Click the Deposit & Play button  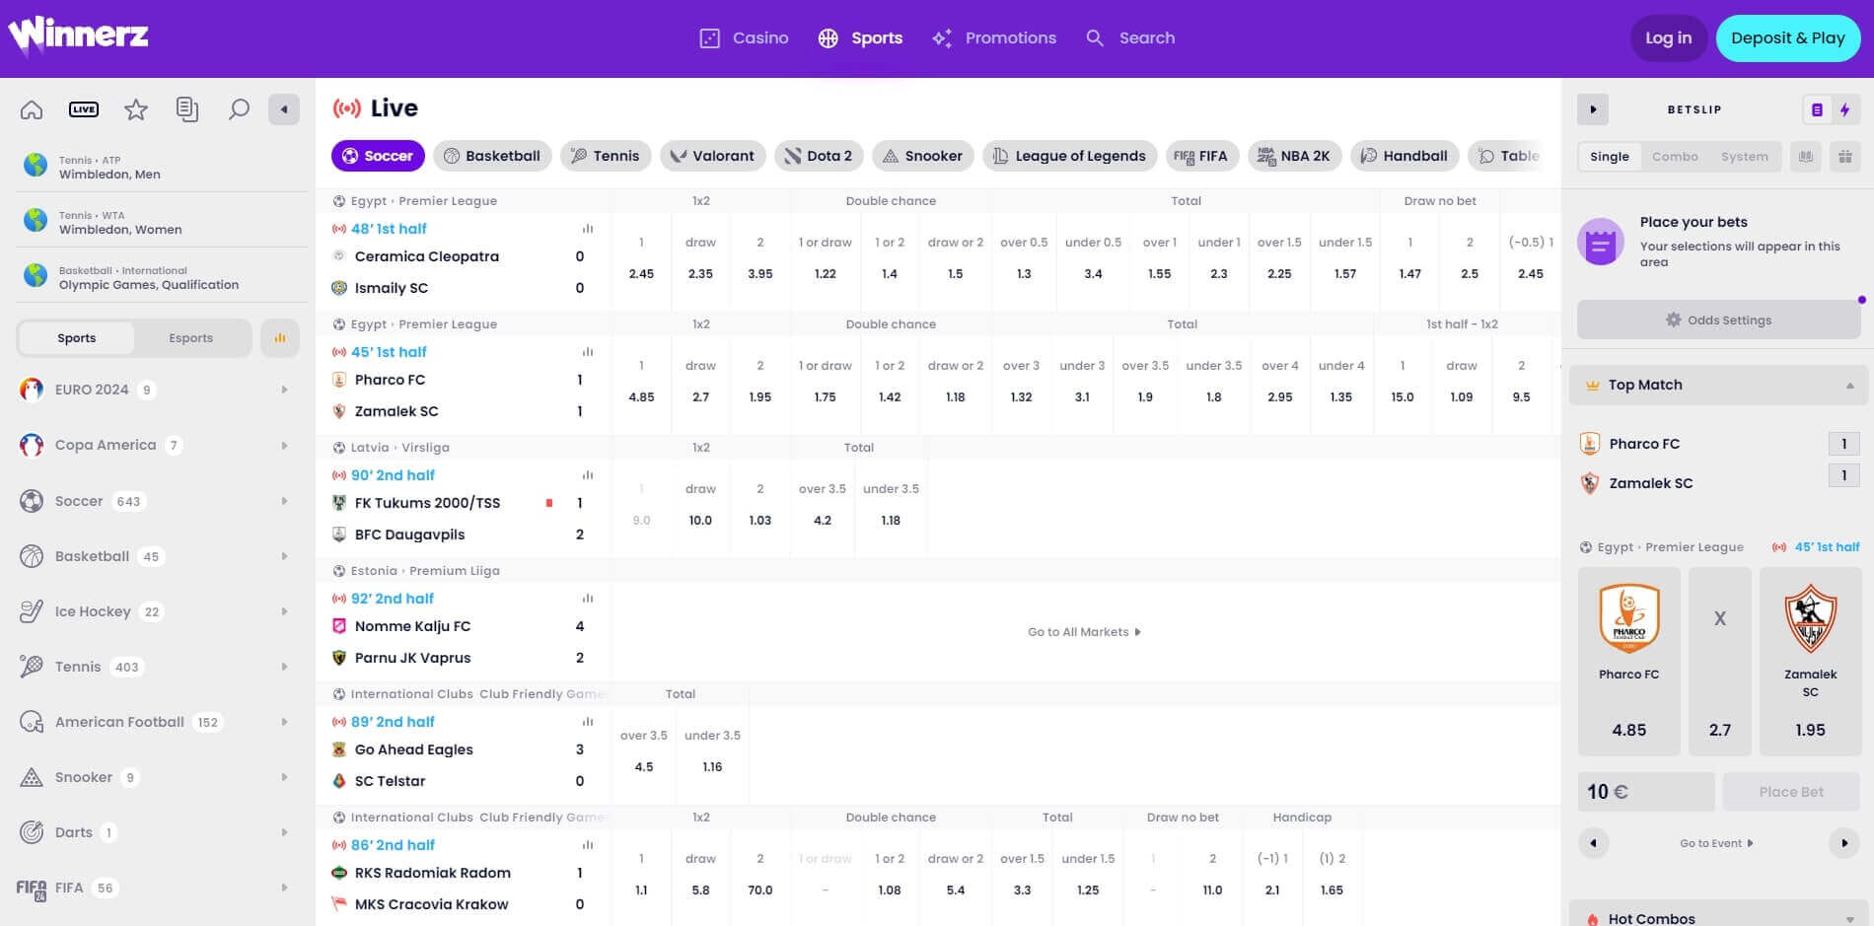(x=1787, y=37)
